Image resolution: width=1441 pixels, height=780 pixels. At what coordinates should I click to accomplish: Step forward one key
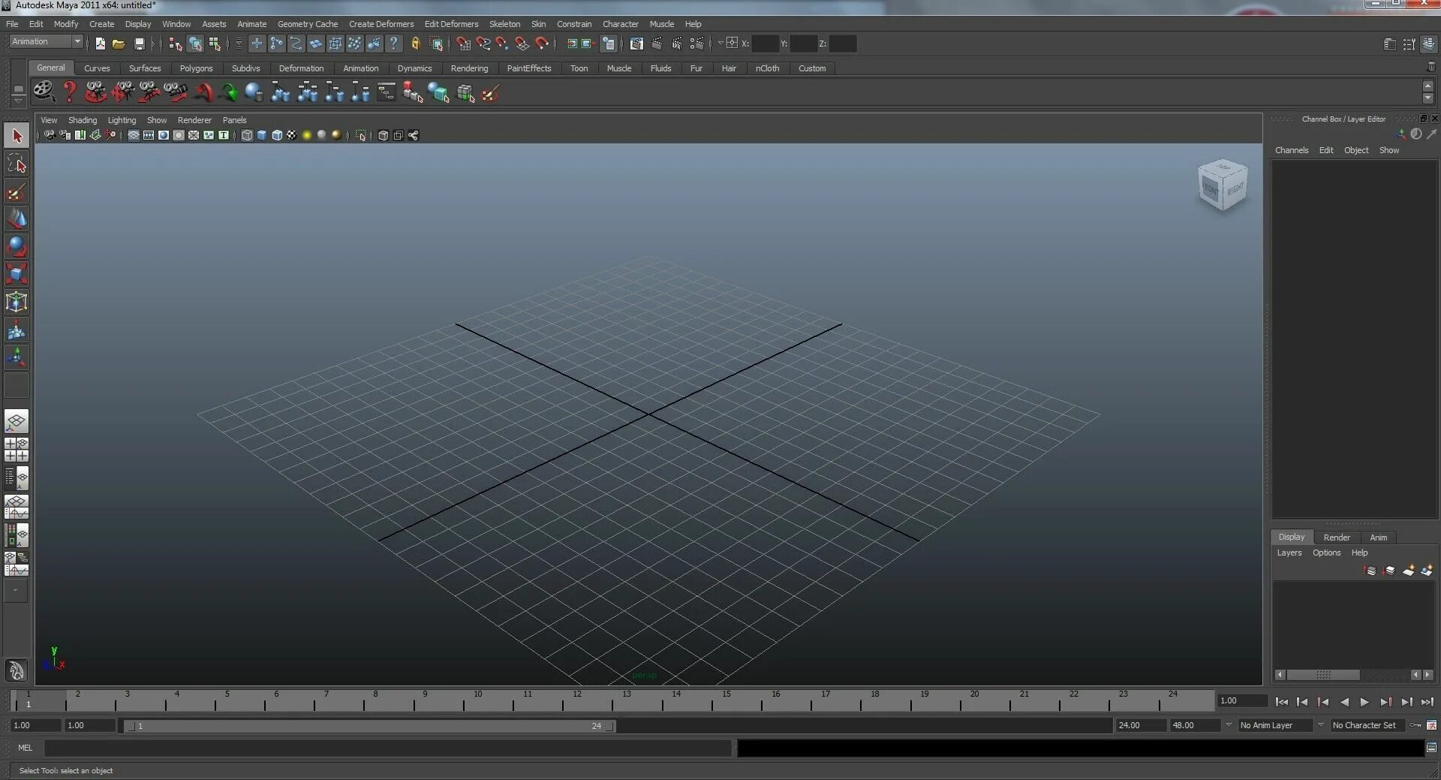tap(1385, 702)
